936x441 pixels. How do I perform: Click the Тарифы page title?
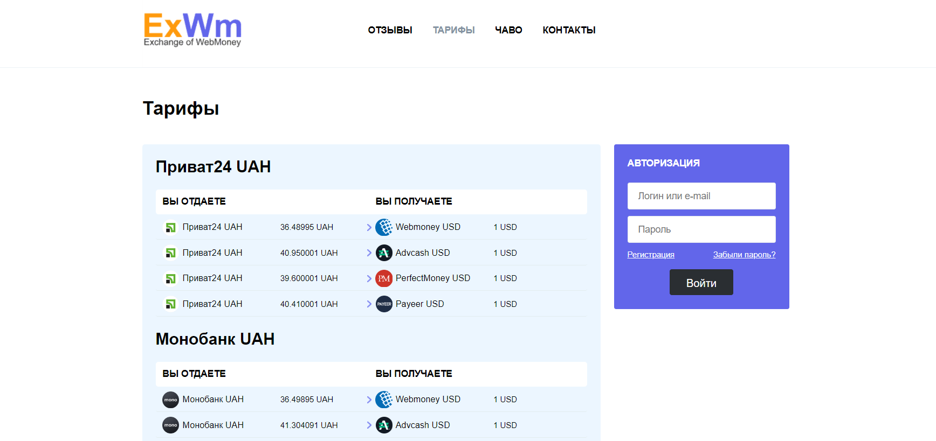pyautogui.click(x=181, y=108)
